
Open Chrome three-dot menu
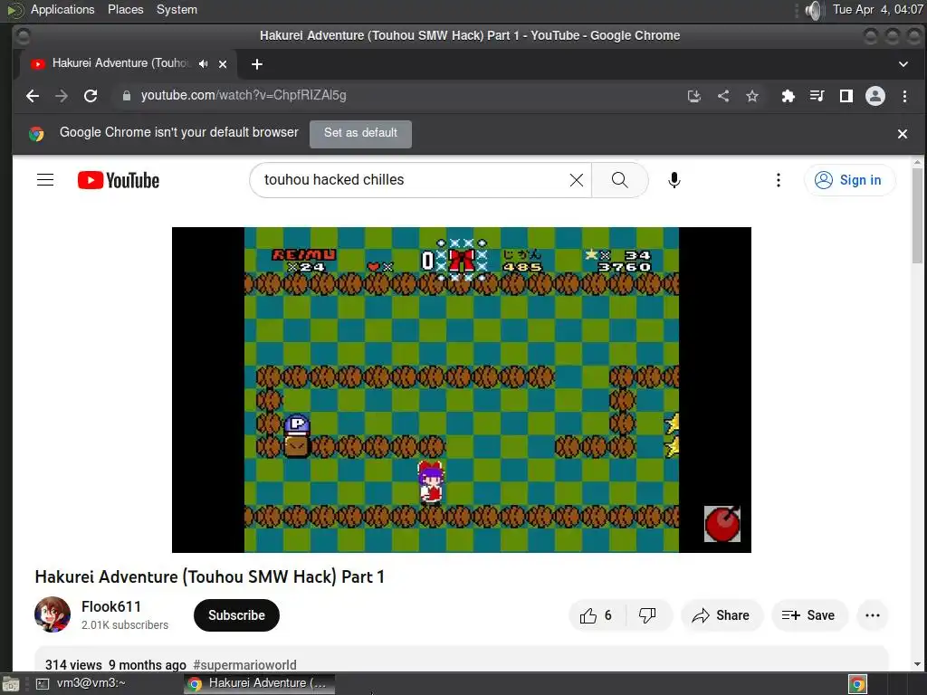(x=904, y=96)
